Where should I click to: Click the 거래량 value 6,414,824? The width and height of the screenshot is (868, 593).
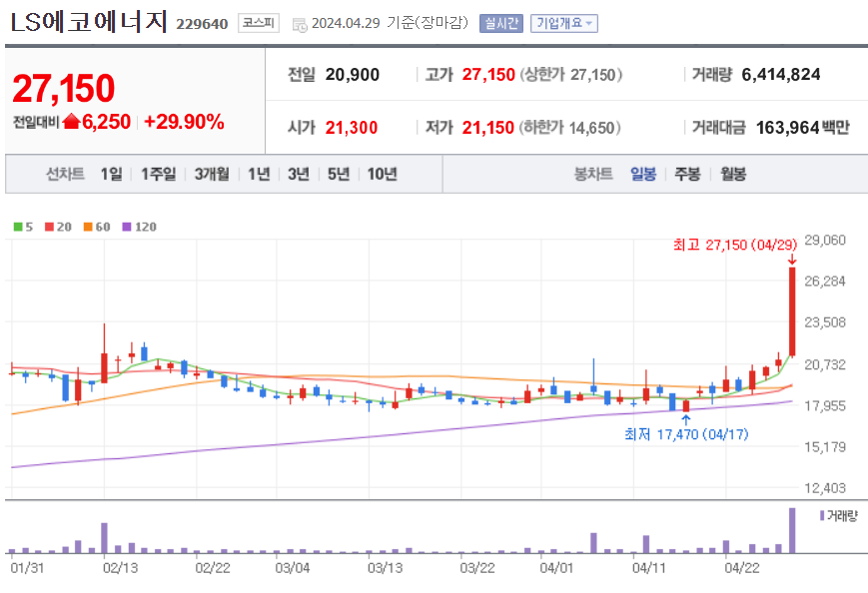(781, 75)
